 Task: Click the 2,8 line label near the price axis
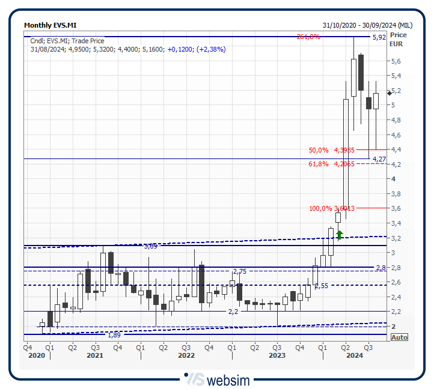pyautogui.click(x=380, y=268)
